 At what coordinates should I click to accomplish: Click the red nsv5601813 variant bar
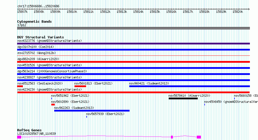pyautogui.click(x=80, y=86)
